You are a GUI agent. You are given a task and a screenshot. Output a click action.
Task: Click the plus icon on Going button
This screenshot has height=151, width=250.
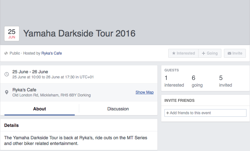click(x=204, y=53)
